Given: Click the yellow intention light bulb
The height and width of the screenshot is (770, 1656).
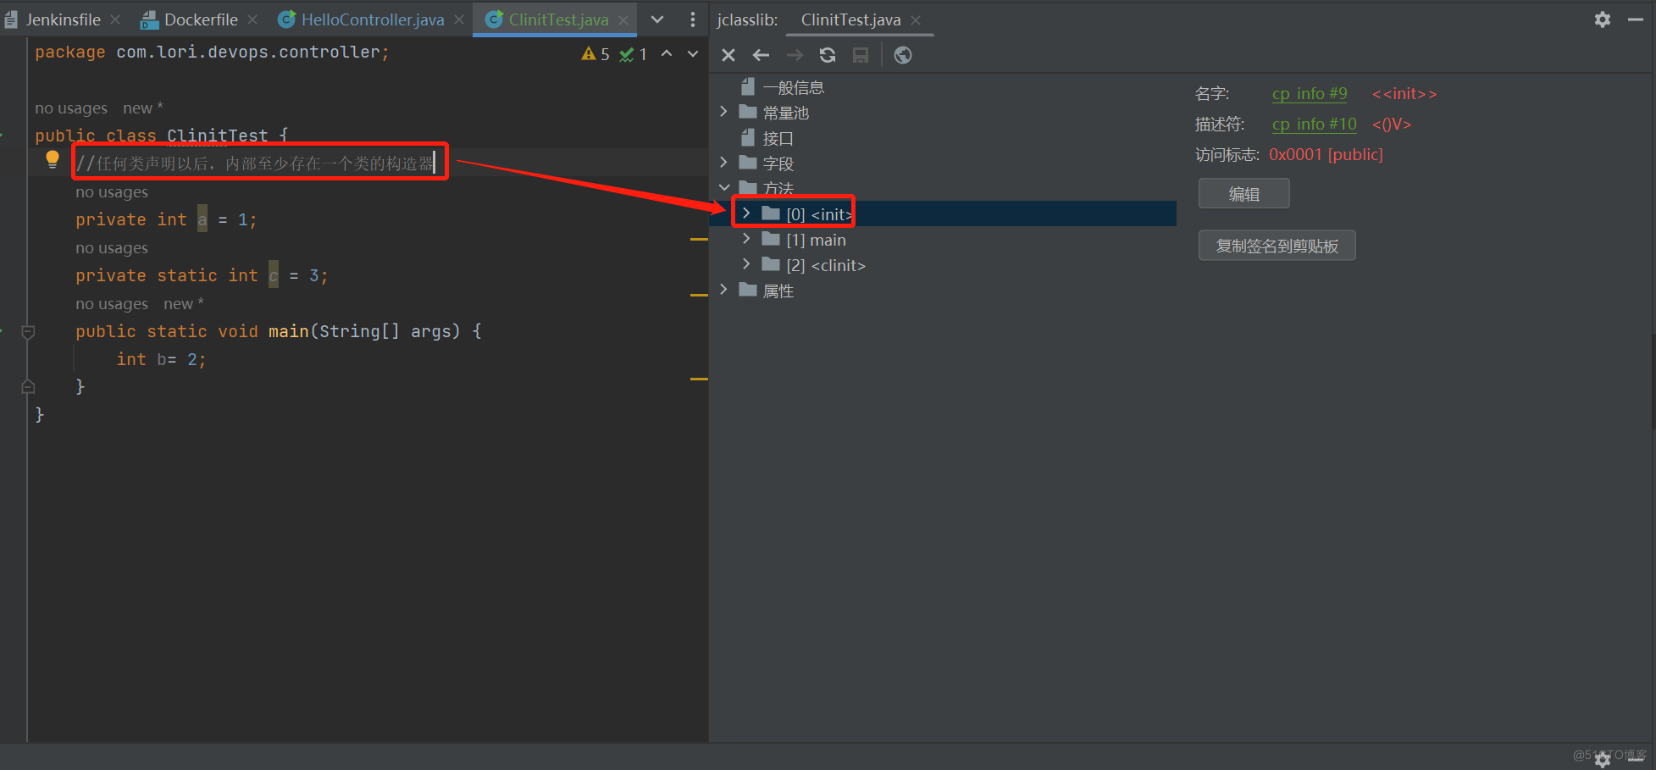Looking at the screenshot, I should (53, 159).
